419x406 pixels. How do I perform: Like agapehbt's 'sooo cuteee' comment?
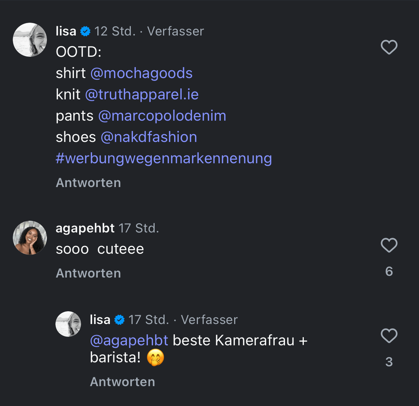389,245
